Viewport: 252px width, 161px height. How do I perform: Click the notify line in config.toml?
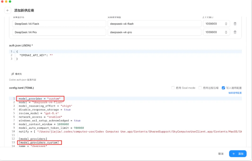(130, 132)
